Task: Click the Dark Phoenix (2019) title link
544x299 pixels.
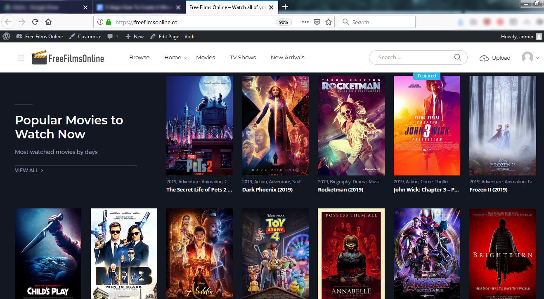Action: [267, 190]
